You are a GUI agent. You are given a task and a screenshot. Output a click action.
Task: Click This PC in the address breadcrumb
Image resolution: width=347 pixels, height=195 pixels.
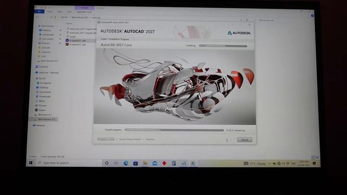point(64,17)
